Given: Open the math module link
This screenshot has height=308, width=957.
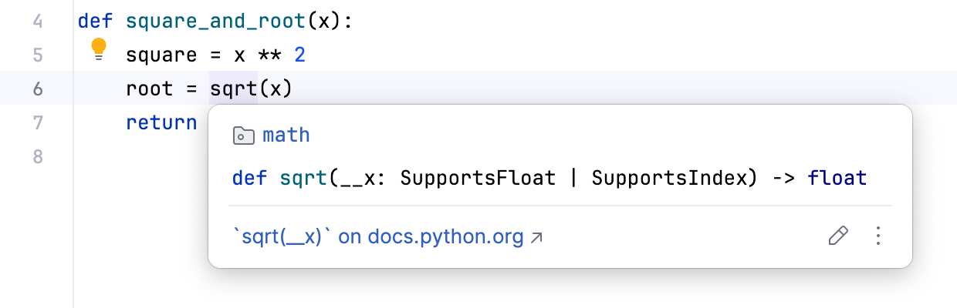Looking at the screenshot, I should point(286,136).
